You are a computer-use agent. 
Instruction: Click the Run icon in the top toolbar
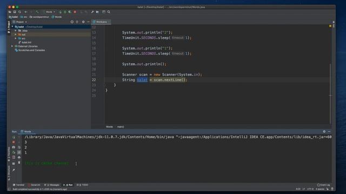tap(60, 12)
